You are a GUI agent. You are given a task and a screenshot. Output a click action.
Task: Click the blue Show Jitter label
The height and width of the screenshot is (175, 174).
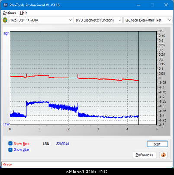tap(22, 149)
